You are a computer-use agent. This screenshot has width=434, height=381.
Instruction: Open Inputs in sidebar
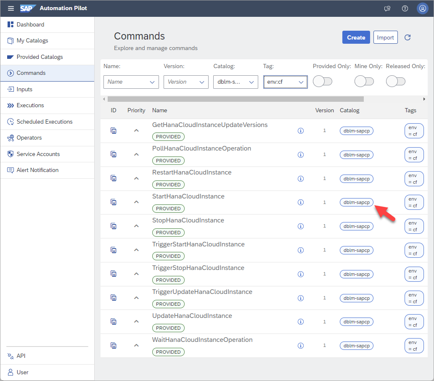[x=48, y=90]
